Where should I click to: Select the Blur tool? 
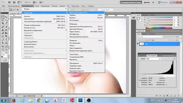tap(3, 36)
